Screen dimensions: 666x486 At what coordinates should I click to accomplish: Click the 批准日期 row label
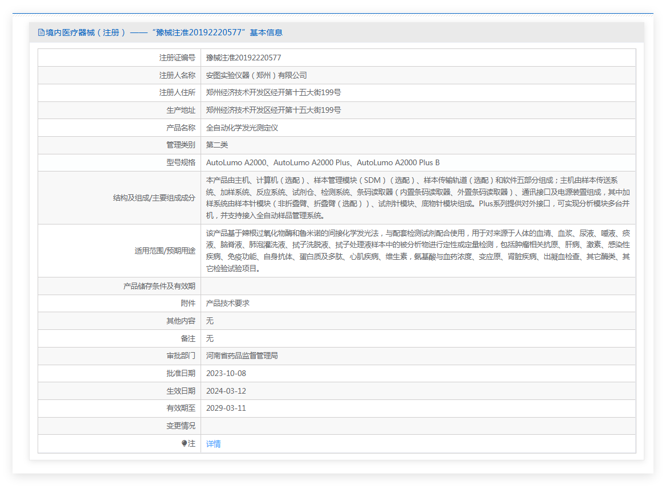coord(181,373)
